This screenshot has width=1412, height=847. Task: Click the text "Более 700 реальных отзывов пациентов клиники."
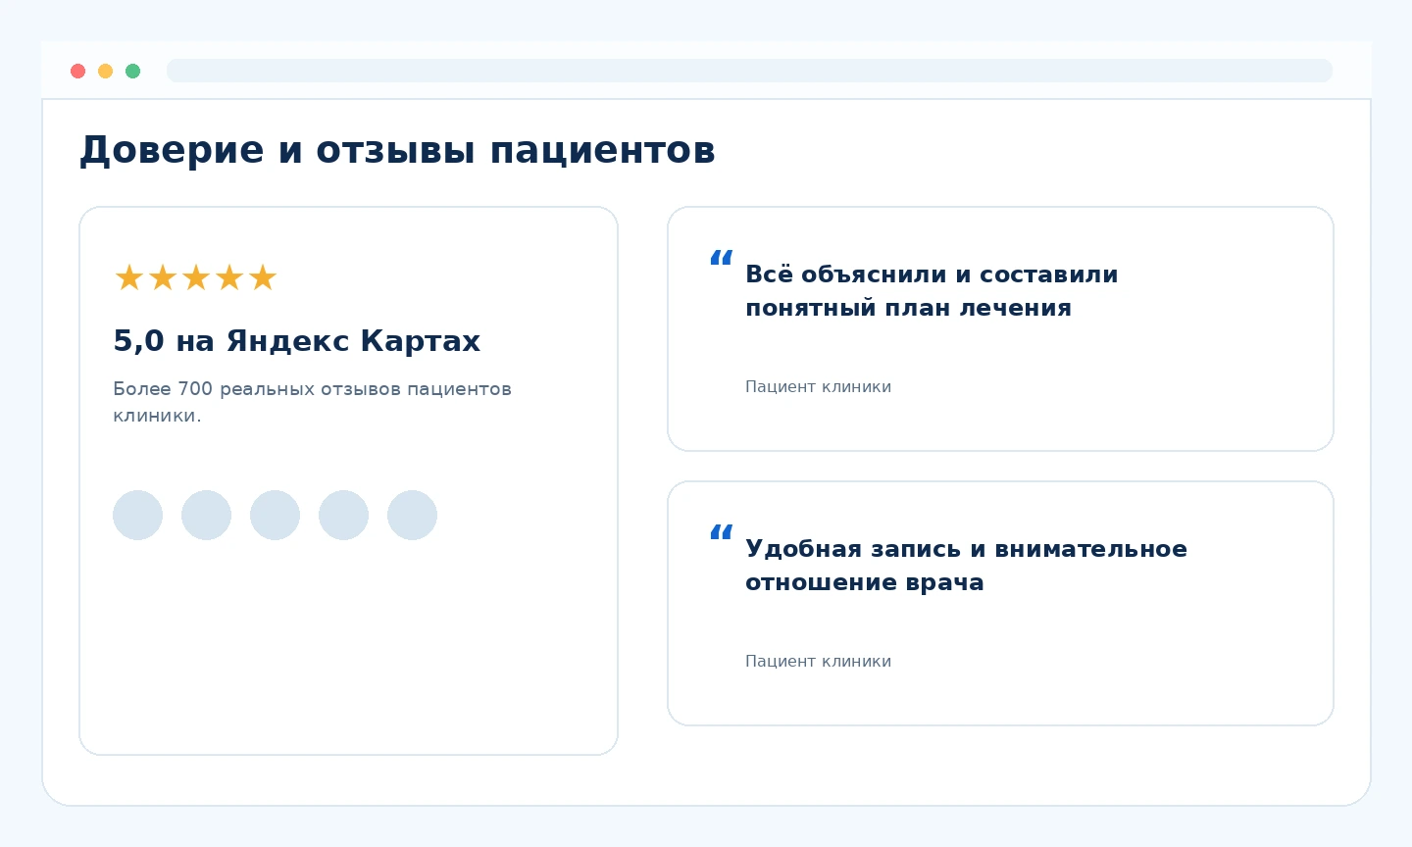(x=313, y=402)
